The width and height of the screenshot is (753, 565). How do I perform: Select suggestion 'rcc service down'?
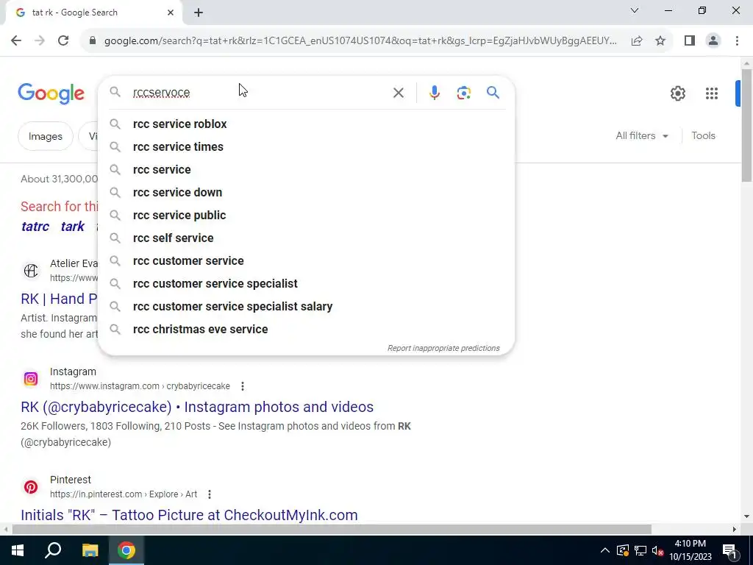coord(306,192)
